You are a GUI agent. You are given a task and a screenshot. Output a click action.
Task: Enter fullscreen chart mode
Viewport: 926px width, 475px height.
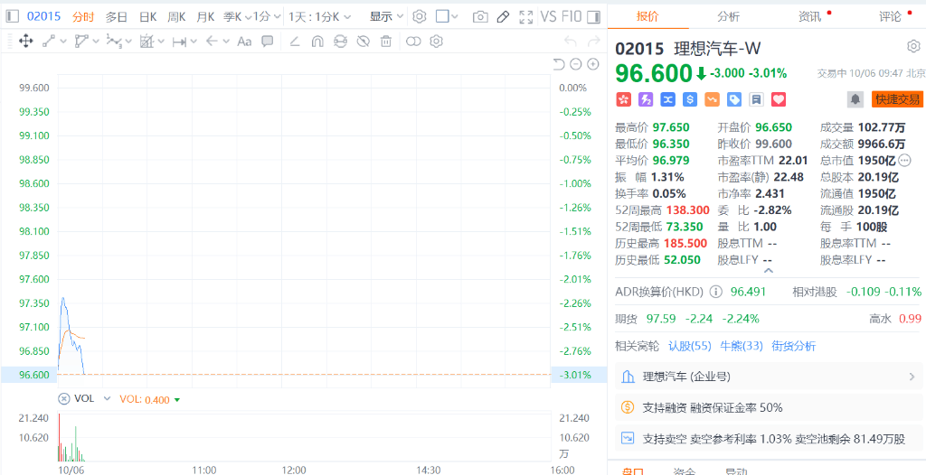pyautogui.click(x=525, y=16)
